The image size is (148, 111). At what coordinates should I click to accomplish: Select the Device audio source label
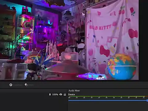coord(72,94)
